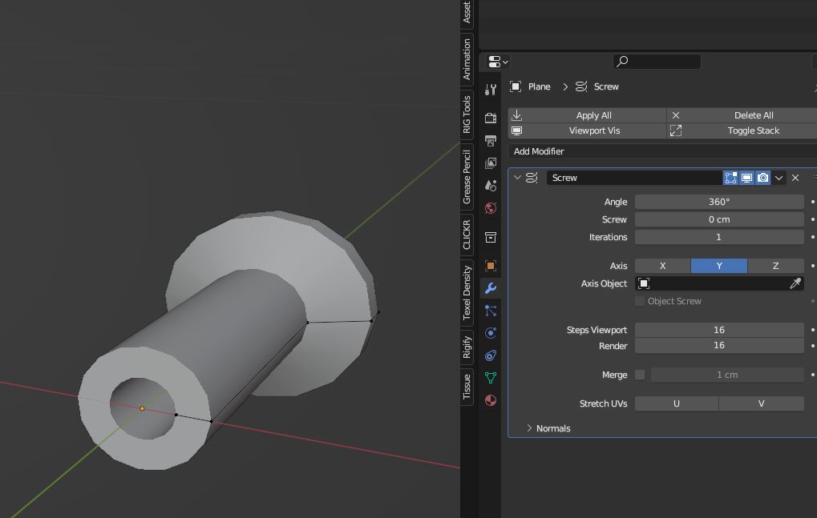817x518 pixels.
Task: Enable the Merge checkbox
Action: [640, 375]
